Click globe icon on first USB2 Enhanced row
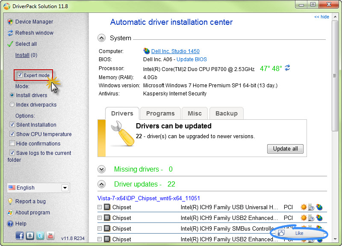Screen dimensions: 342x246 coord(319,218)
